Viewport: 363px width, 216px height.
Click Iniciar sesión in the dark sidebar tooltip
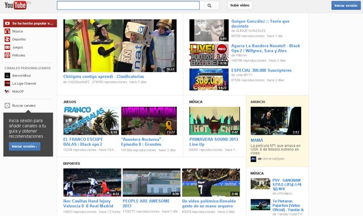coord(24,147)
